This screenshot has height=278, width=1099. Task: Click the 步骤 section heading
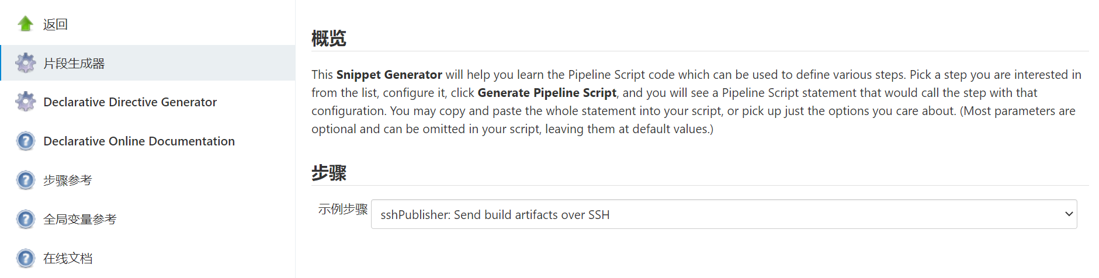point(329,173)
